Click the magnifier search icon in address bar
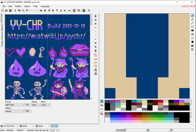The height and width of the screenshot is (132, 196). [96, 70]
